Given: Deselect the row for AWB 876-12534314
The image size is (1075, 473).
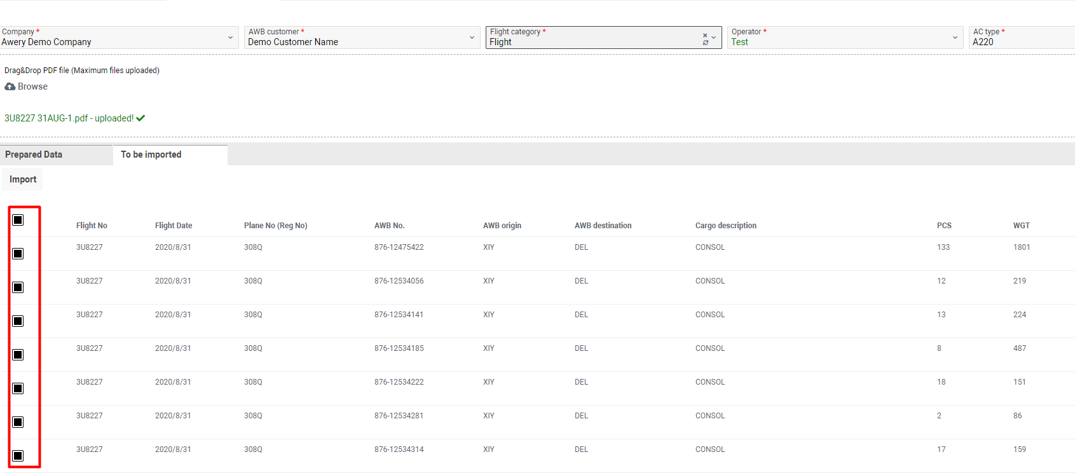Looking at the screenshot, I should click(18, 456).
